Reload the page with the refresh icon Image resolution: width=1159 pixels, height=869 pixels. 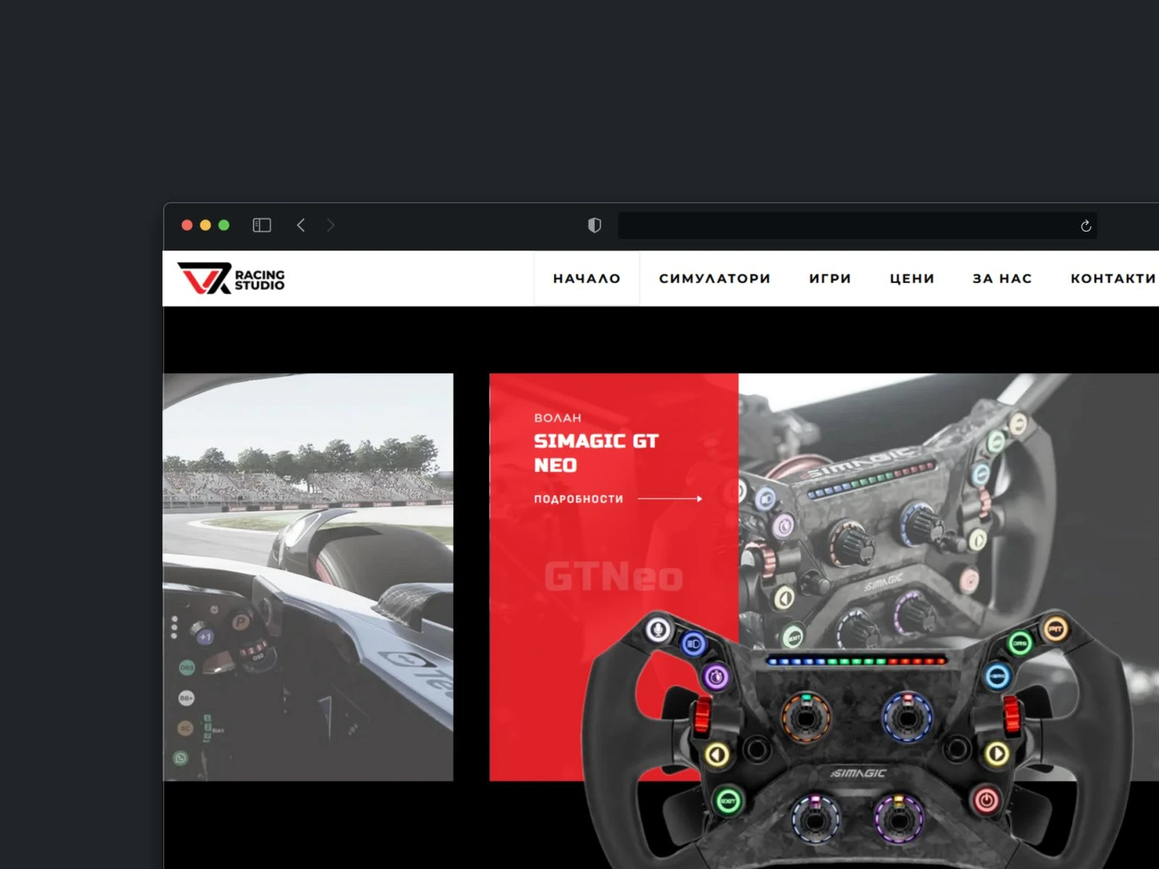pos(1086,226)
